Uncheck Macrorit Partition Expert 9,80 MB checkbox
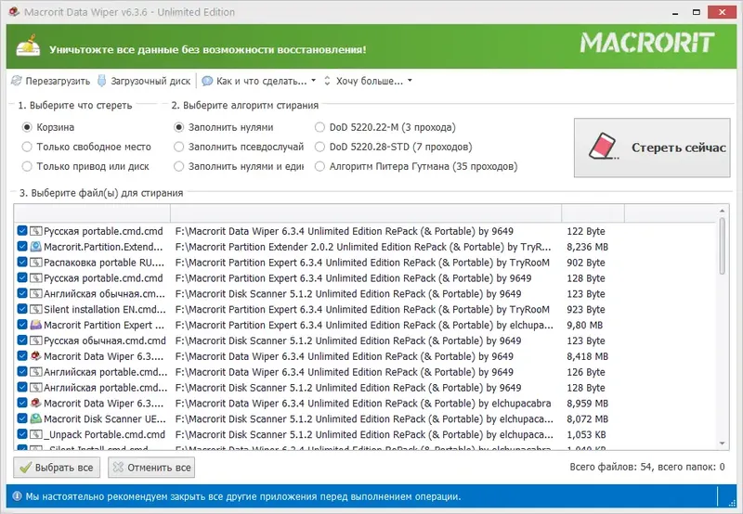Screen dimensions: 743x514 click(x=21, y=324)
